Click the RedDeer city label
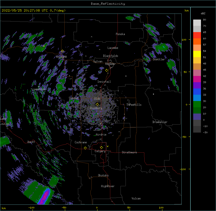Image resolution: width=216 pixels, height=211 pixels. 110,64
